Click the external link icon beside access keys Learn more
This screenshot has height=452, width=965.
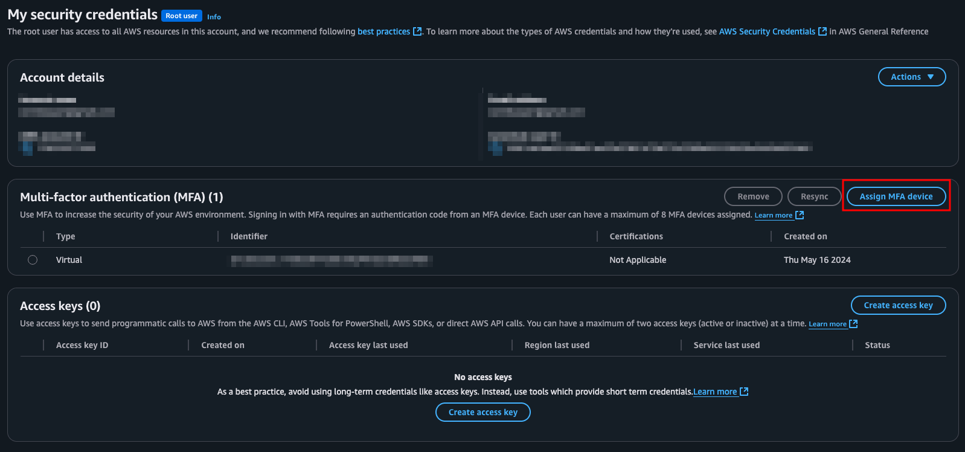[x=854, y=323]
